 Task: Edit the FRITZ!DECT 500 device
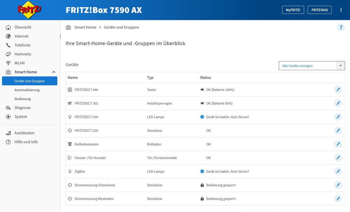point(338,117)
